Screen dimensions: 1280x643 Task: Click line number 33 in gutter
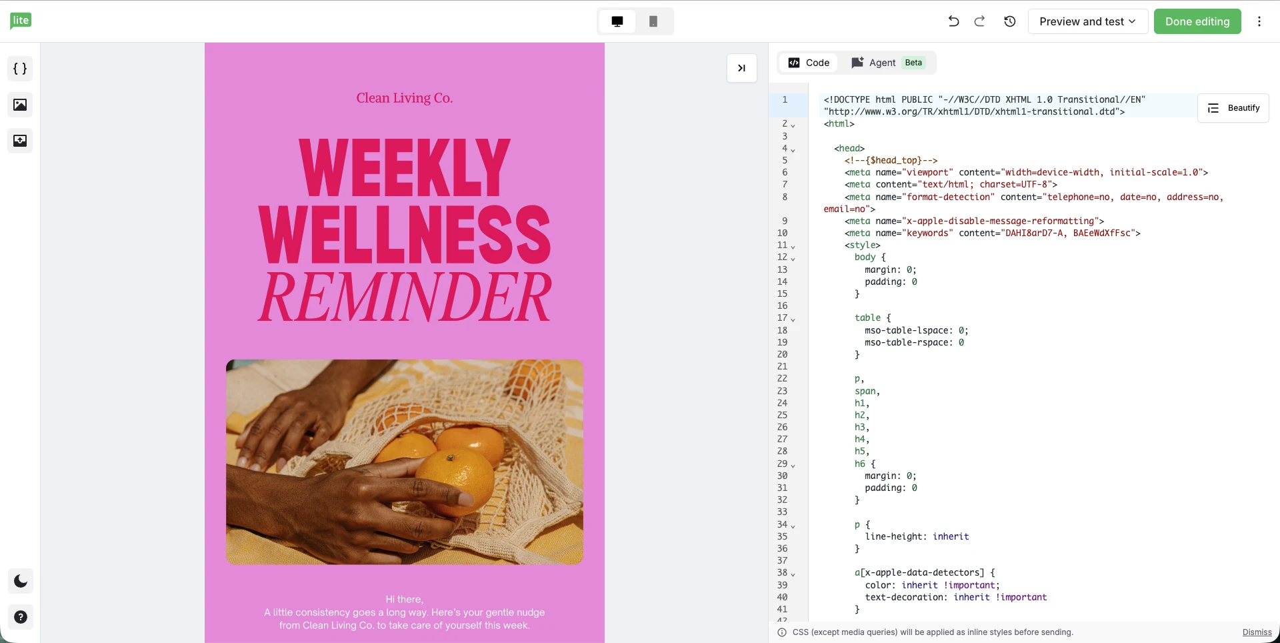(782, 512)
